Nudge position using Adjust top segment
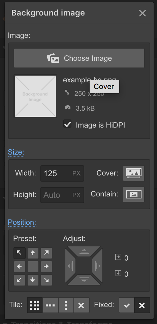This screenshot has height=324, width=157. tap(84, 251)
